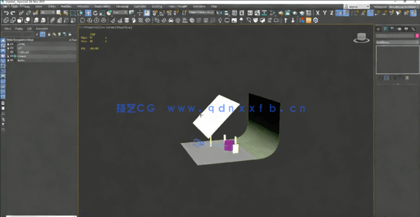
Task: Click the Configure Modifier Sets icon
Action: (x=407, y=78)
